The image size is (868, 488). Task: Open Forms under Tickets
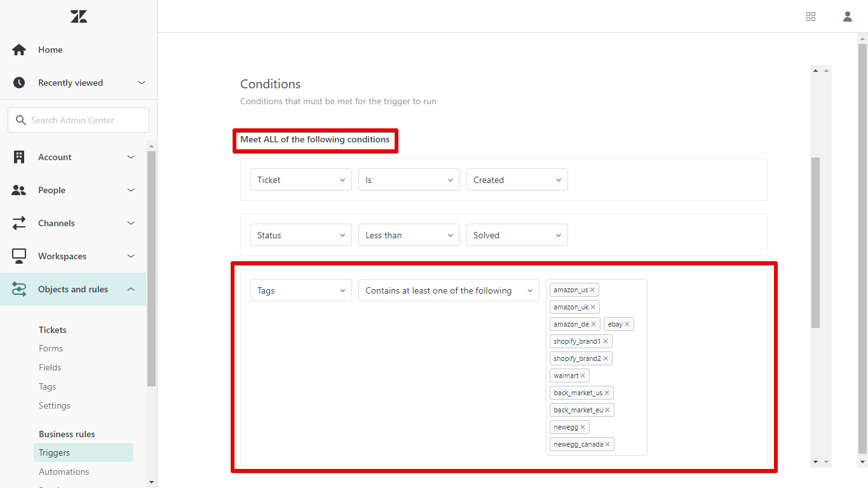point(51,348)
